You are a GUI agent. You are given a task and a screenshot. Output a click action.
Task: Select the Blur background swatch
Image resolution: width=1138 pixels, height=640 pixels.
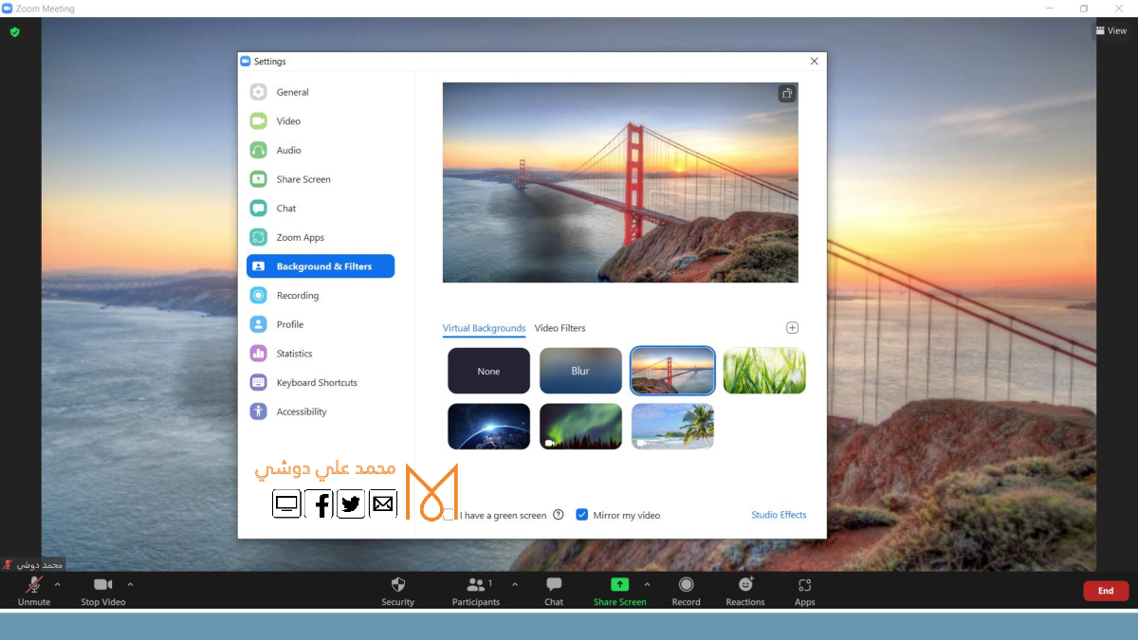tap(580, 371)
